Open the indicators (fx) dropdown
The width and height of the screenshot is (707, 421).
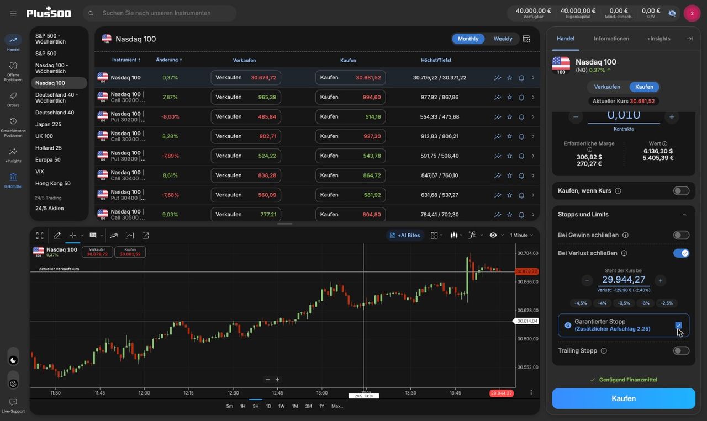475,235
